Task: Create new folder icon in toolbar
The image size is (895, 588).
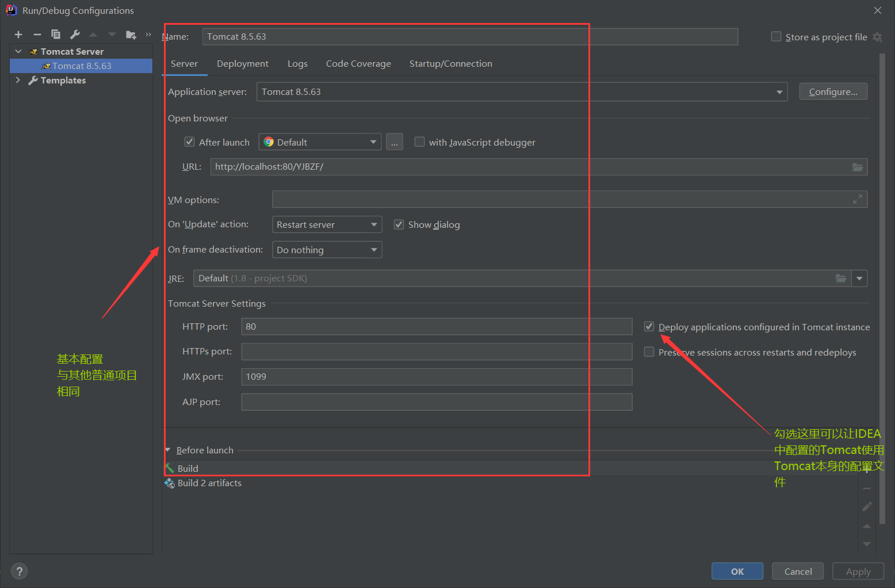Action: [x=131, y=35]
